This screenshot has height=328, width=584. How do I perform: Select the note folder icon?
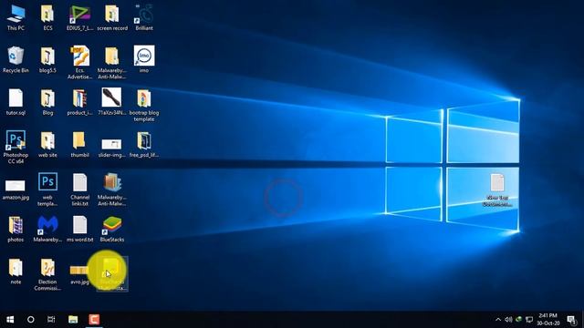click(16, 272)
